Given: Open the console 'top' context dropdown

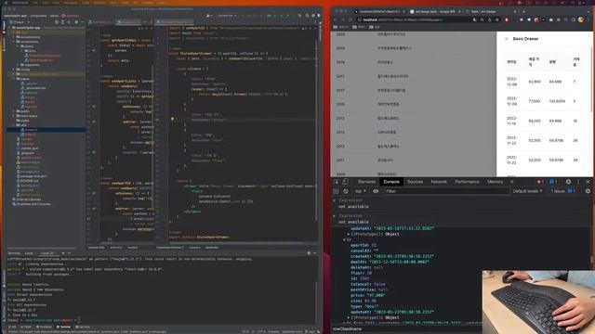Looking at the screenshot, I should click(360, 191).
